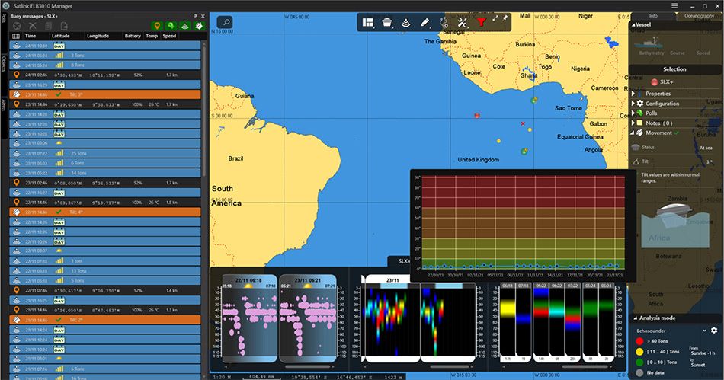Collapse the Movement section
This screenshot has height=380, width=724.
click(x=633, y=133)
